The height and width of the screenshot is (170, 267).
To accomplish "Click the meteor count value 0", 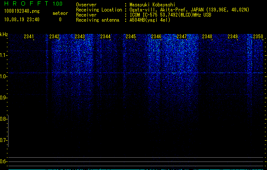I will [x=60, y=20].
